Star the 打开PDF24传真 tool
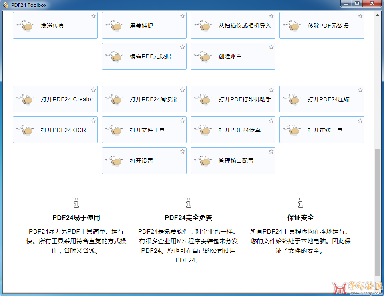 pyautogui.click(x=271, y=121)
